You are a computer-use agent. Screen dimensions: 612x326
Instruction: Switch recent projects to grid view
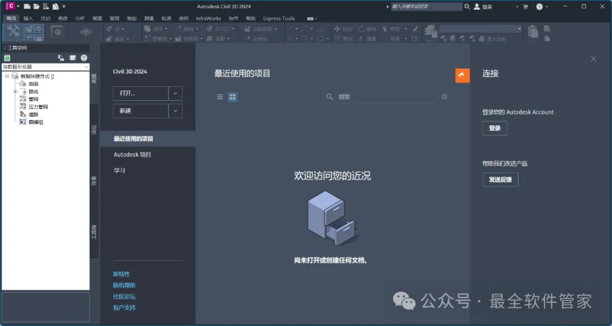pyautogui.click(x=233, y=97)
